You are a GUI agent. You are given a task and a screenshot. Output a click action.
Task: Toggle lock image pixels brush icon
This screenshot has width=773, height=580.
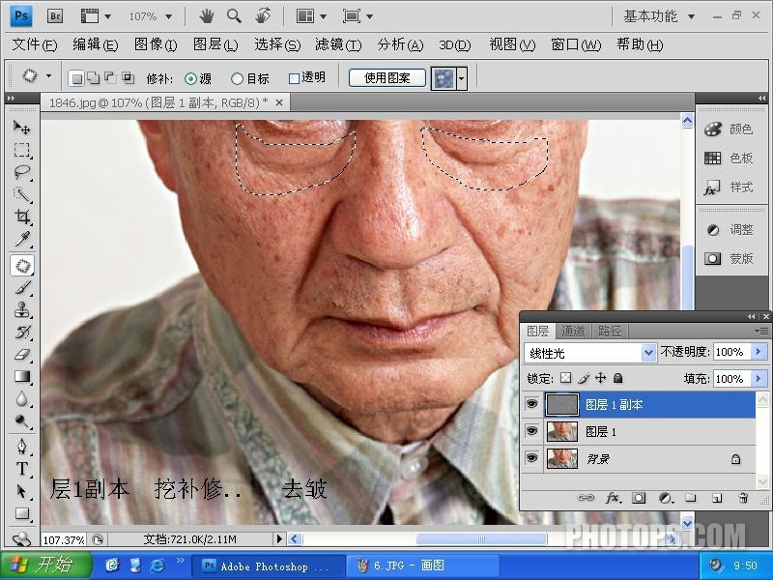point(584,378)
